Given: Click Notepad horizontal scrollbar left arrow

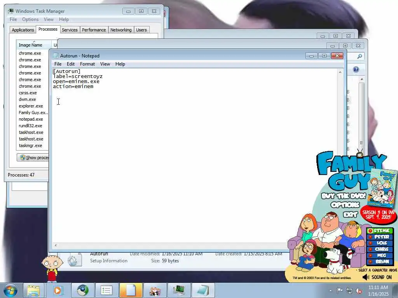Looking at the screenshot, I should [56, 245].
